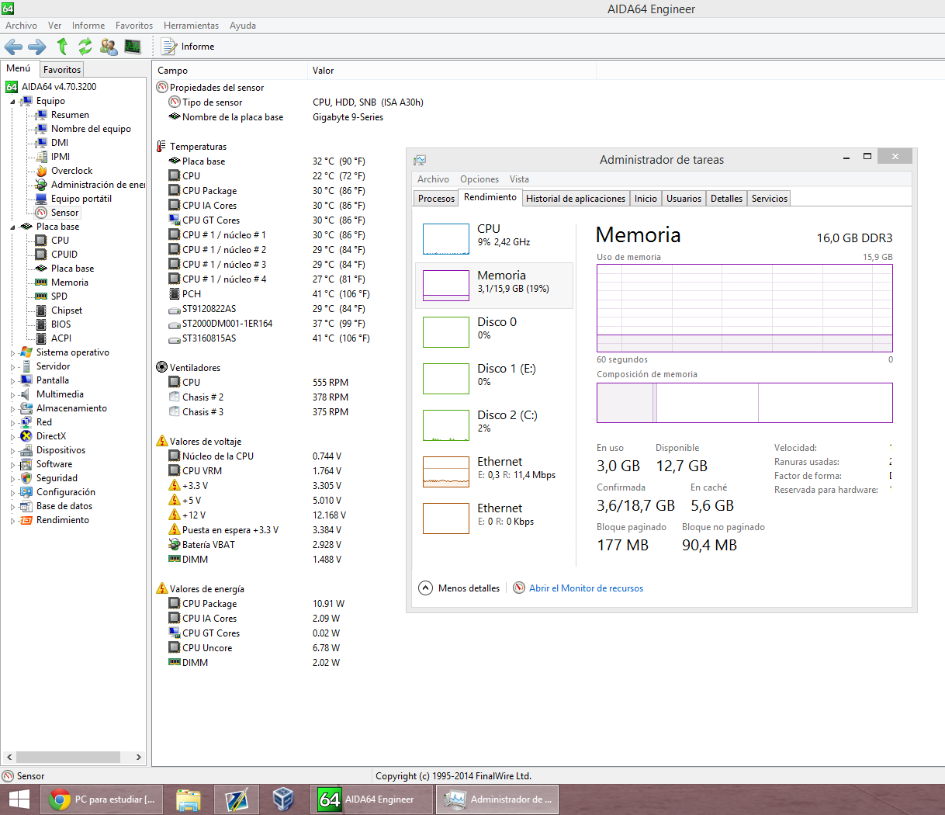The height and width of the screenshot is (815, 945).
Task: Click the Campo column header
Action: (x=230, y=71)
